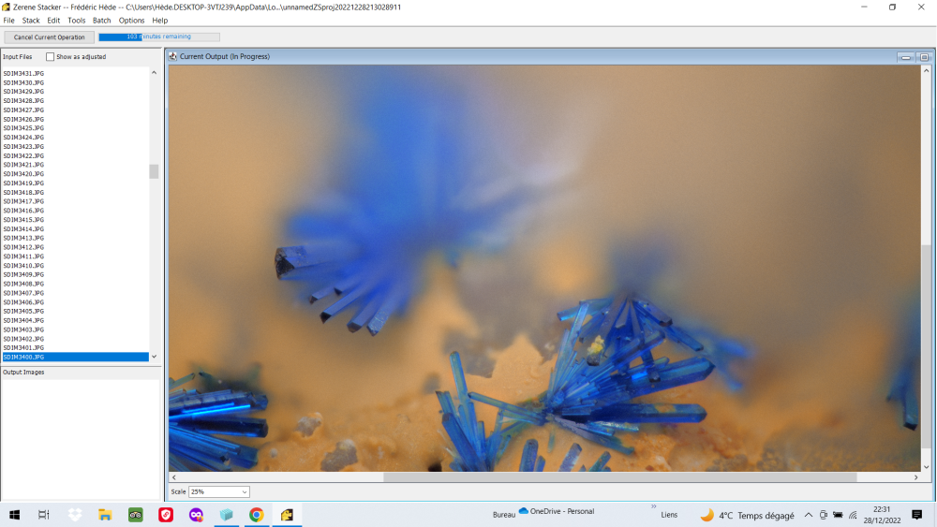The width and height of the screenshot is (937, 527).
Task: Toggle the Show as adjusted checkbox
Action: (51, 57)
